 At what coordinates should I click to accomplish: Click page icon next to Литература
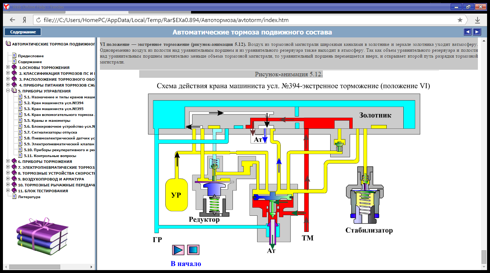coord(14,197)
